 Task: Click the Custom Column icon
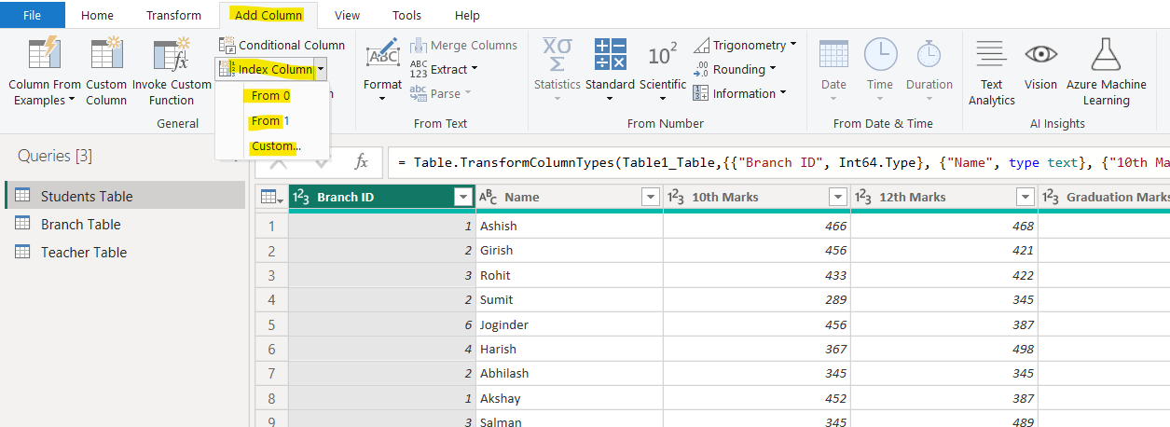(106, 54)
